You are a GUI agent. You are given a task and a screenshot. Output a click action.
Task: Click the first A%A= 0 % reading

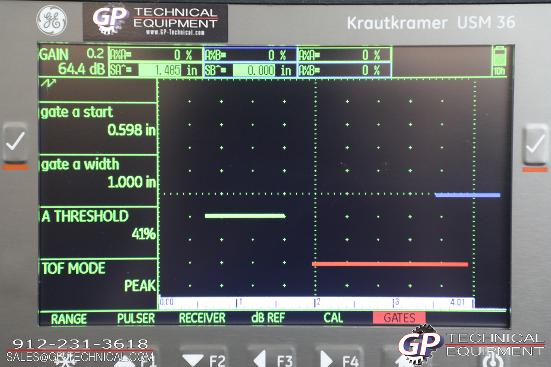(x=156, y=55)
